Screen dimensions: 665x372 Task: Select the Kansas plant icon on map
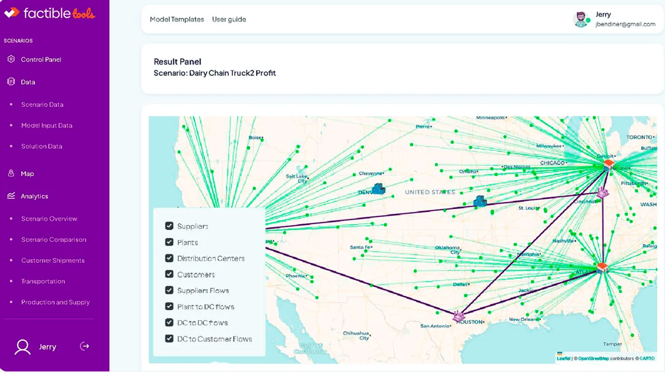480,201
